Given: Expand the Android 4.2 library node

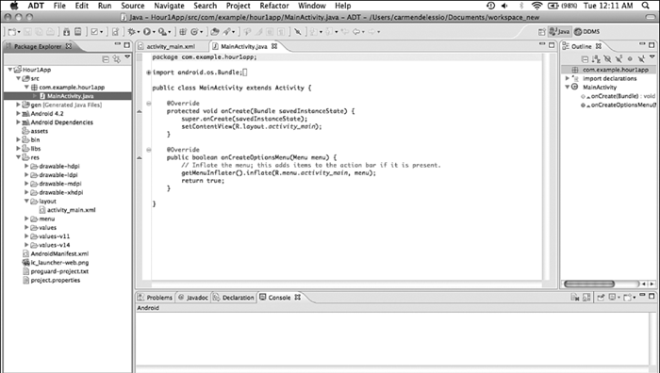Looking at the screenshot, I should [18, 114].
